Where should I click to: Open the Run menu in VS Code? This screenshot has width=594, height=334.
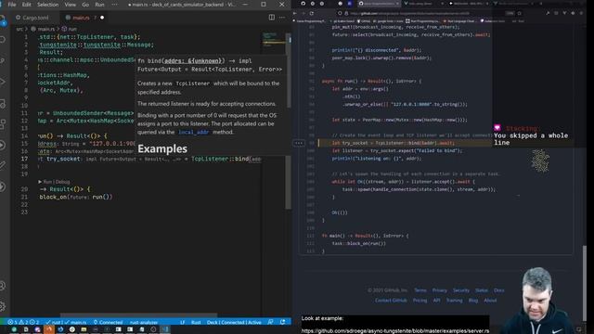pos(99,5)
